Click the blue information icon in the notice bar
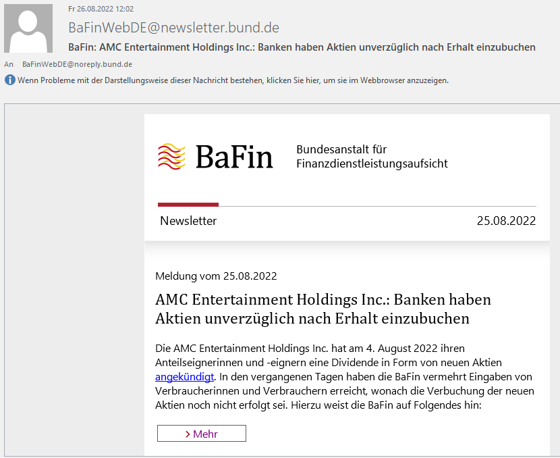The width and height of the screenshot is (560, 458). [9, 80]
